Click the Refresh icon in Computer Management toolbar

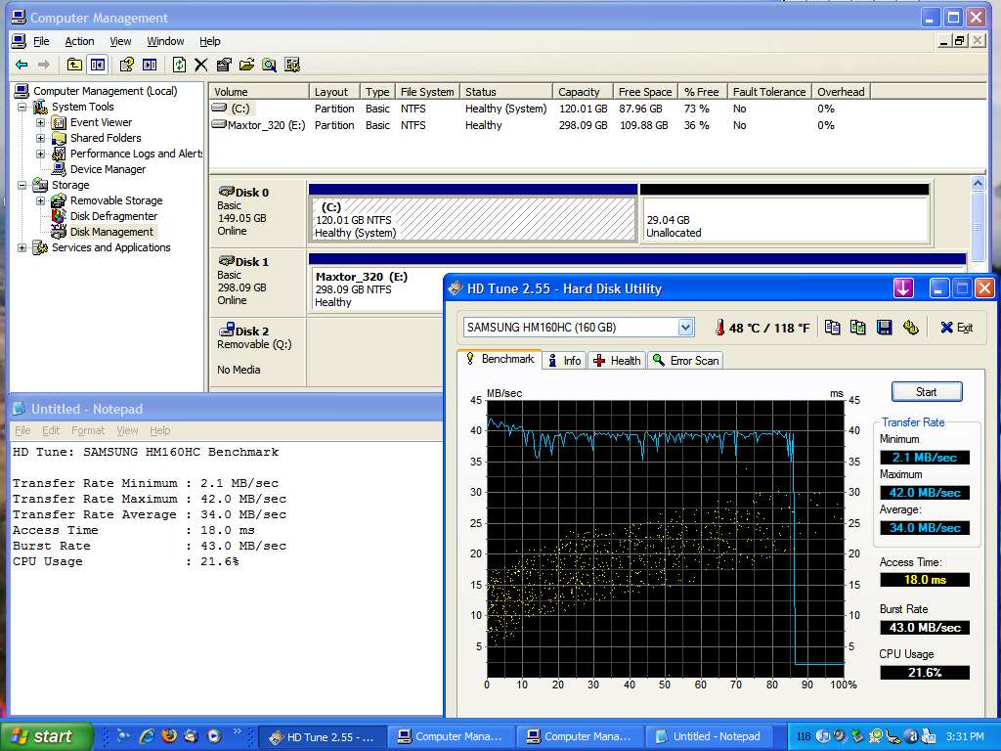pos(179,65)
